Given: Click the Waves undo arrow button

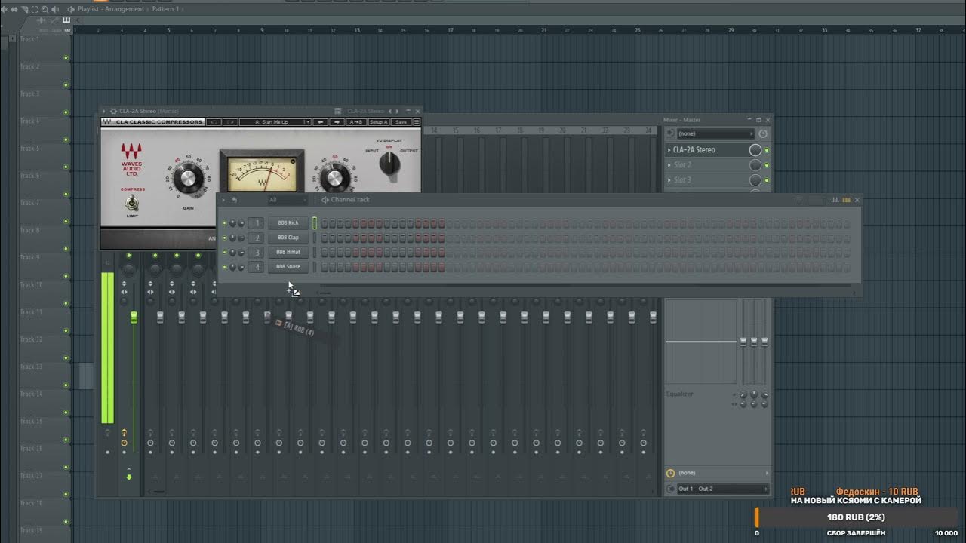Looking at the screenshot, I should point(214,121).
